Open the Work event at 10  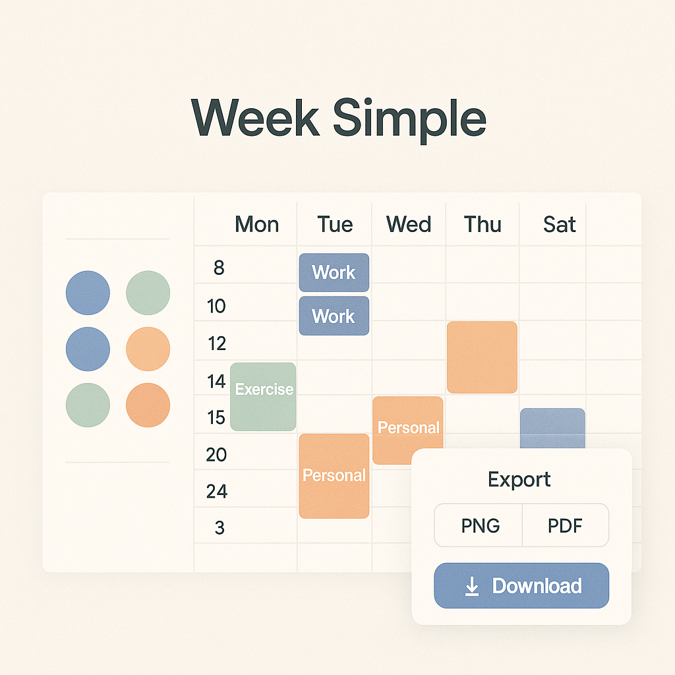[334, 316]
